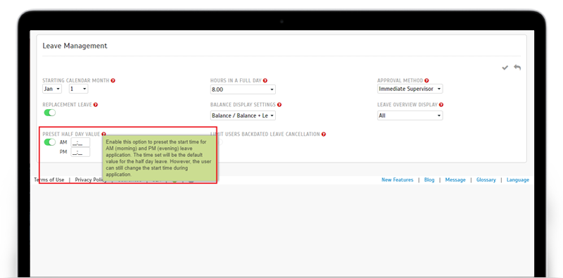Open help icon beside Starting Calendar Month

point(113,80)
